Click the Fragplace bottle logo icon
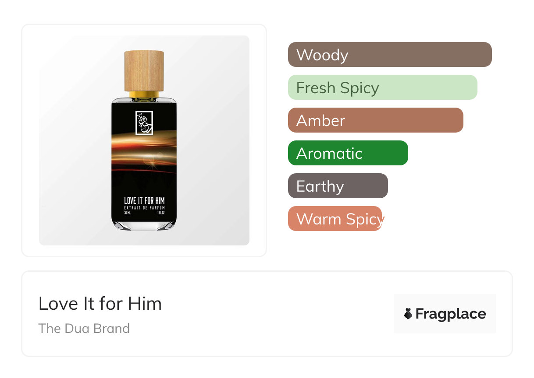This screenshot has height=378, width=534. pyautogui.click(x=408, y=314)
